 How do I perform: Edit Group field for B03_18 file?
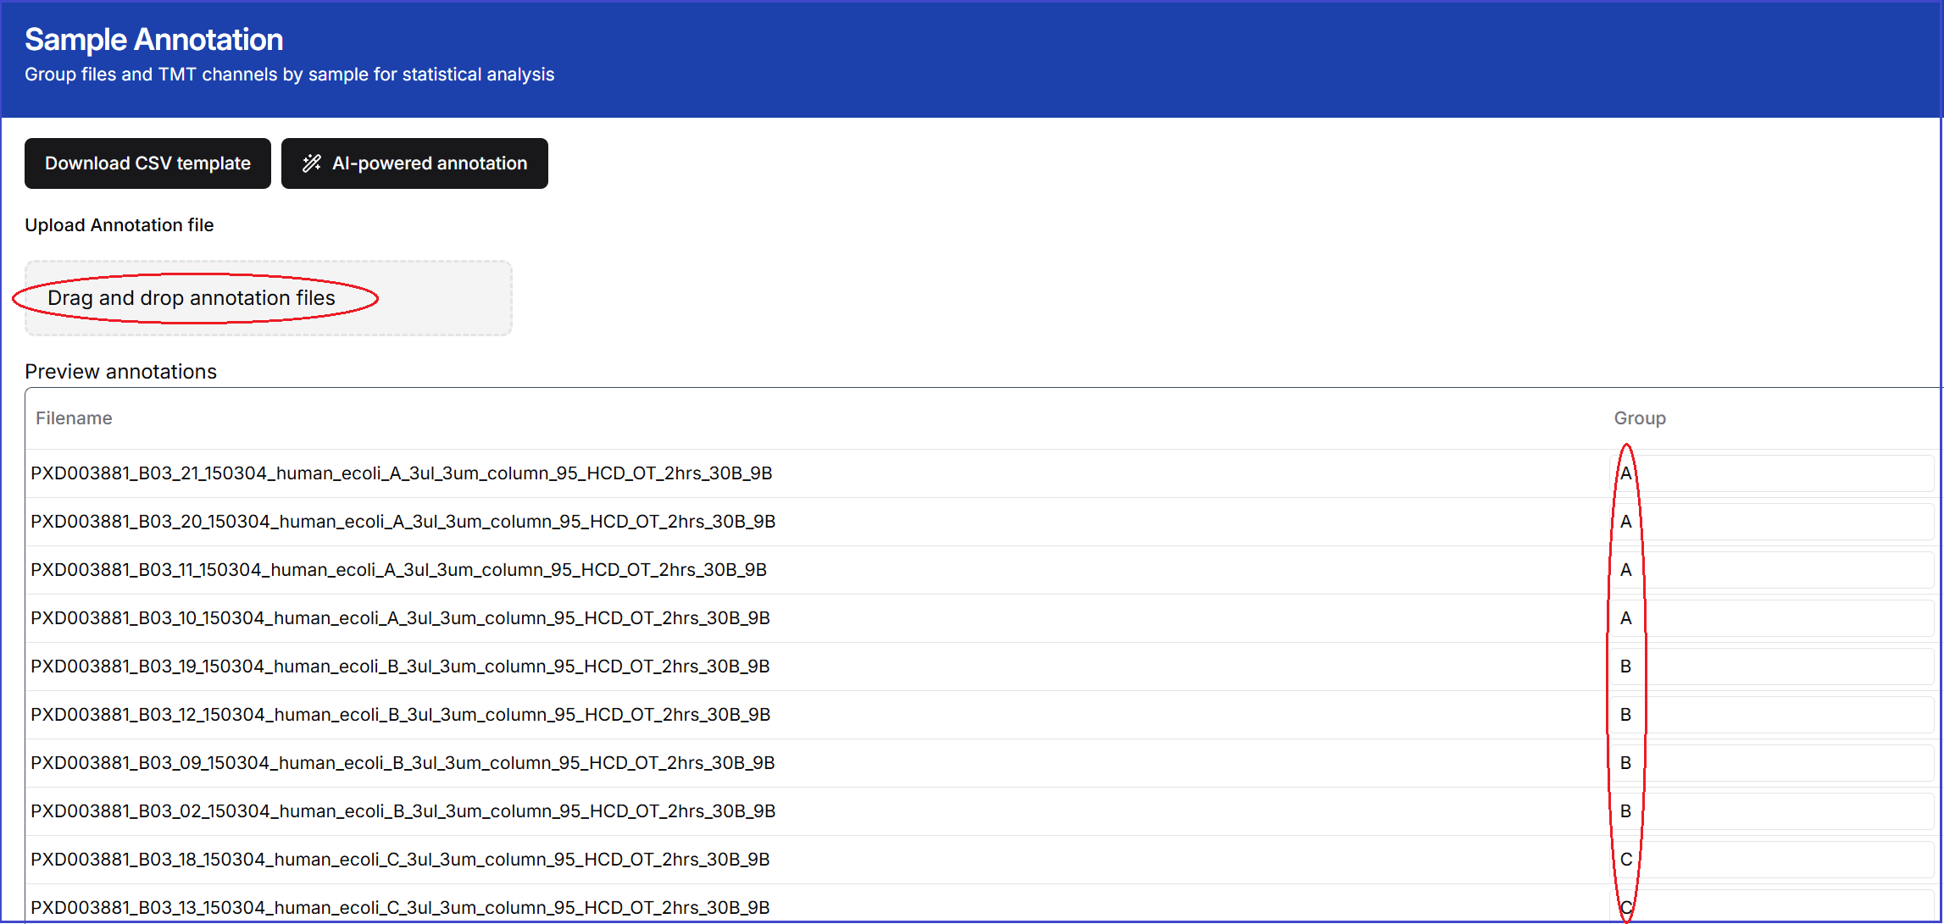[1771, 860]
